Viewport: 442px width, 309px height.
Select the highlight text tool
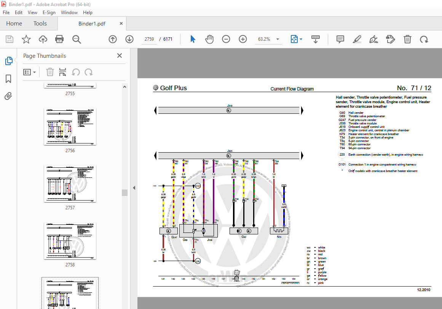[x=357, y=39]
